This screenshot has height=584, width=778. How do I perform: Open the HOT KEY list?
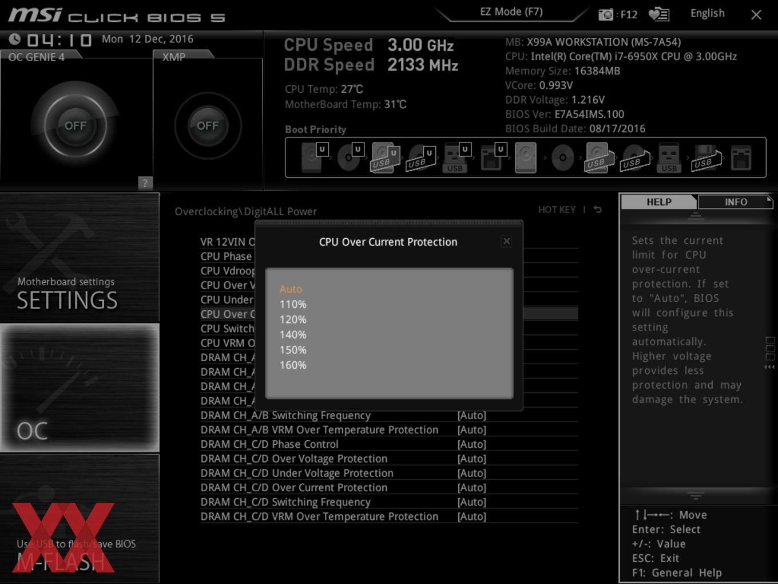pyautogui.click(x=557, y=210)
